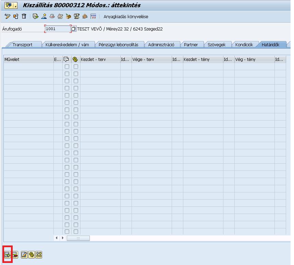The height and width of the screenshot is (265, 294).
Task: Click the four clocks deadlines icon
Action: coord(39,255)
